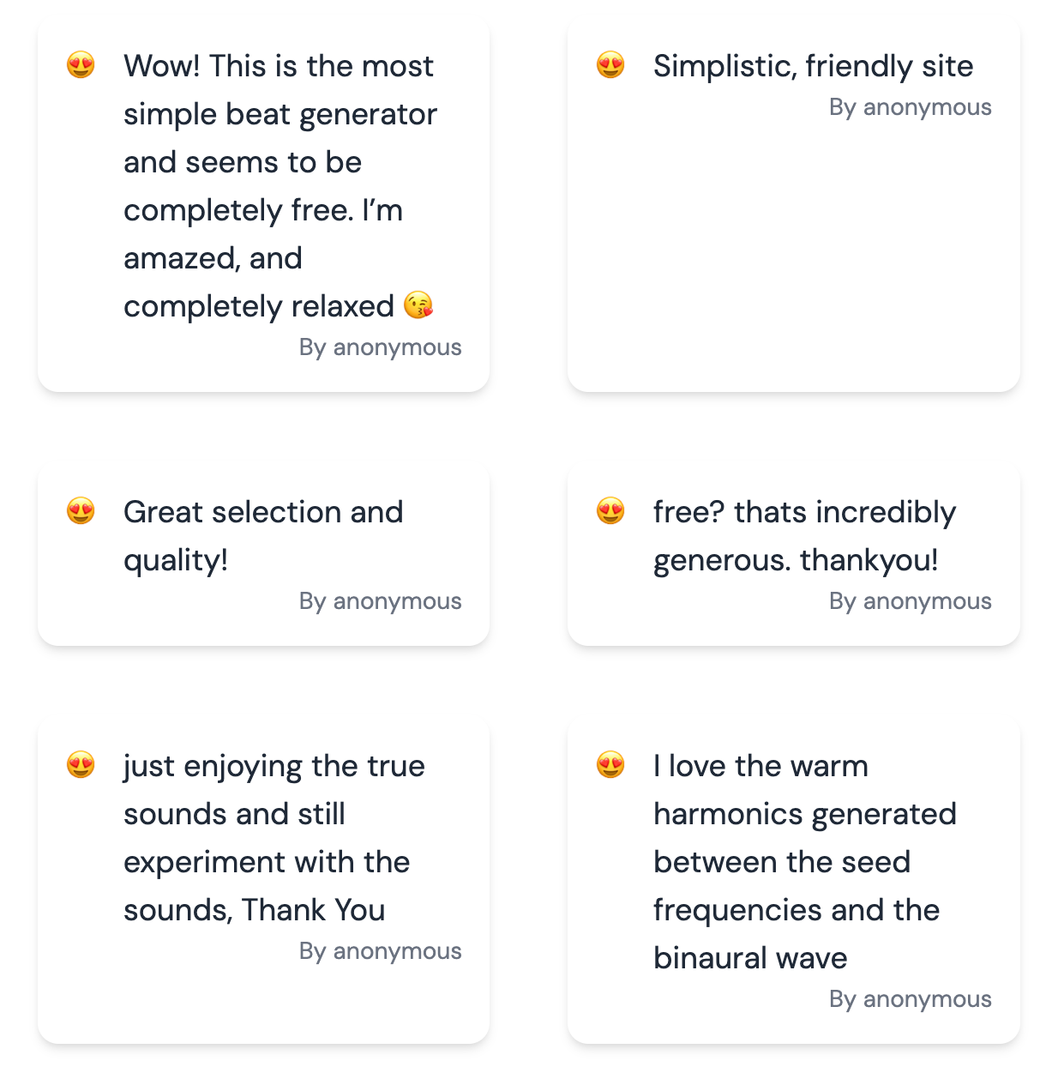Click the kissing face emoji after 'completely relaxed'
The height and width of the screenshot is (1091, 1058).
(418, 305)
